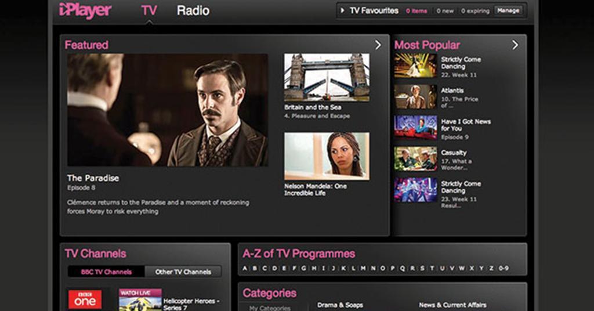The height and width of the screenshot is (311, 594).
Task: Open Have I Got News for You thumbnail
Action: click(x=415, y=128)
